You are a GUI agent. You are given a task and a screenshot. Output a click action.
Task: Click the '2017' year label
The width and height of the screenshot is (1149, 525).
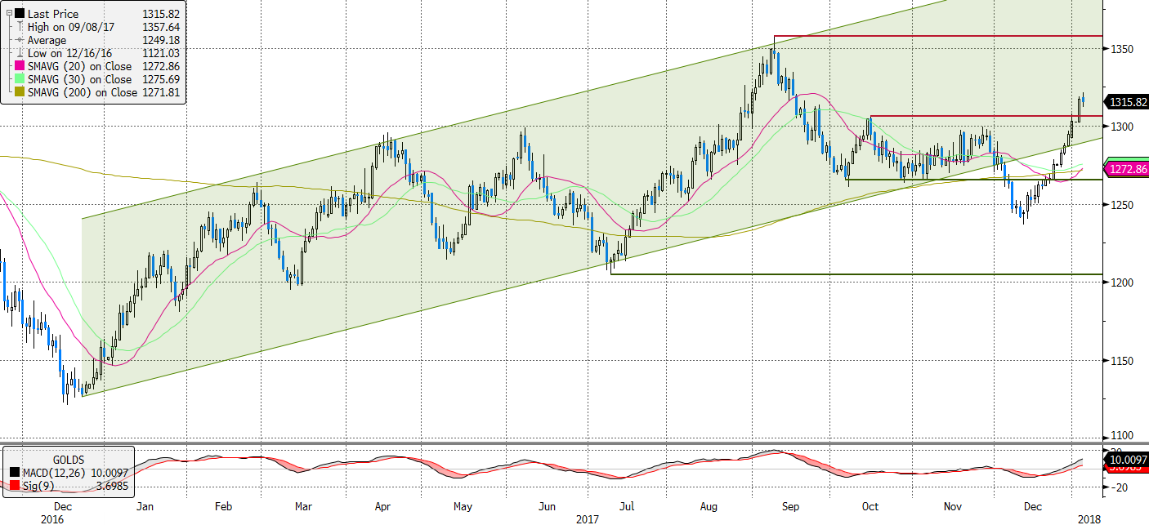[588, 518]
